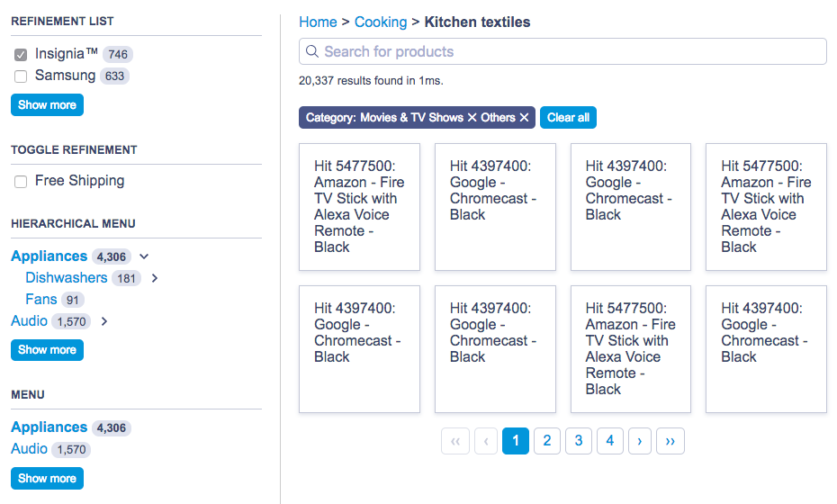Image resolution: width=837 pixels, height=504 pixels.
Task: Expand the Audio category chevron
Action: (x=104, y=321)
